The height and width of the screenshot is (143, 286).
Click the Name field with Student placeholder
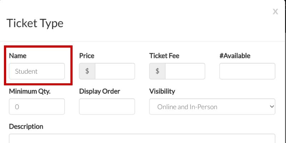pyautogui.click(x=37, y=71)
